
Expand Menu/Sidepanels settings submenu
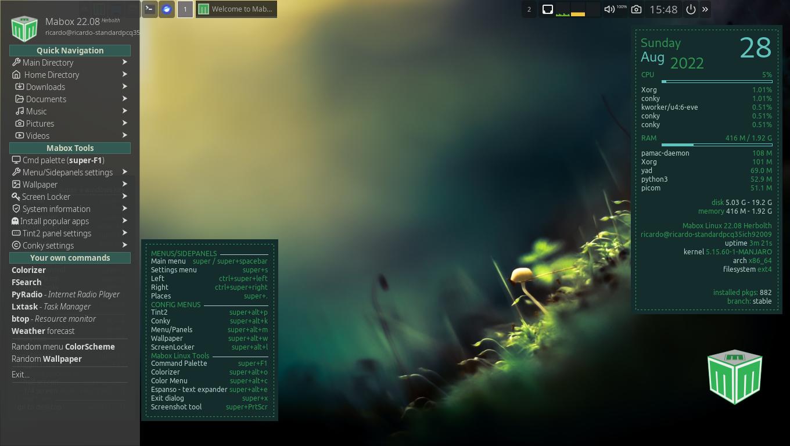click(x=125, y=172)
